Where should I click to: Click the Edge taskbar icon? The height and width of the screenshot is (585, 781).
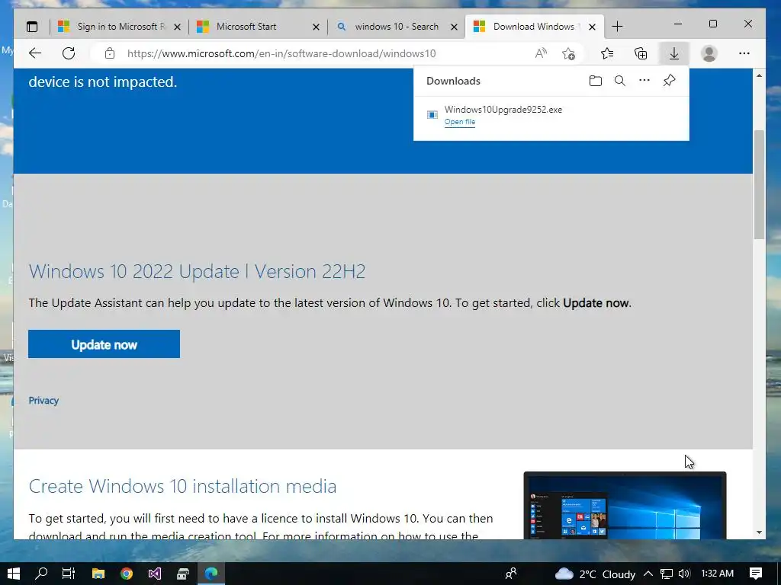[211, 574]
